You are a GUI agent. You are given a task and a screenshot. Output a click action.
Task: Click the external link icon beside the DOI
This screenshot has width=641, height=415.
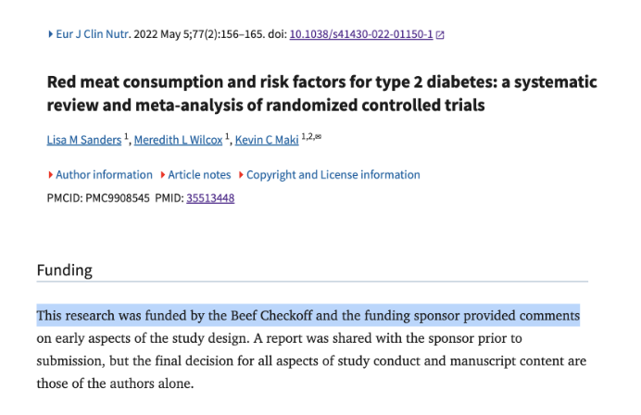coord(440,35)
